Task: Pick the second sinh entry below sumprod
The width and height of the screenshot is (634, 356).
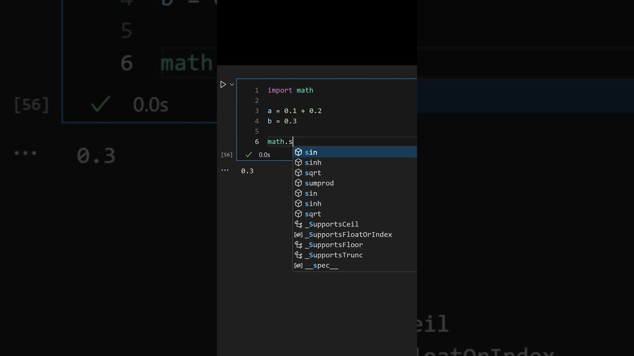Action: (355, 204)
